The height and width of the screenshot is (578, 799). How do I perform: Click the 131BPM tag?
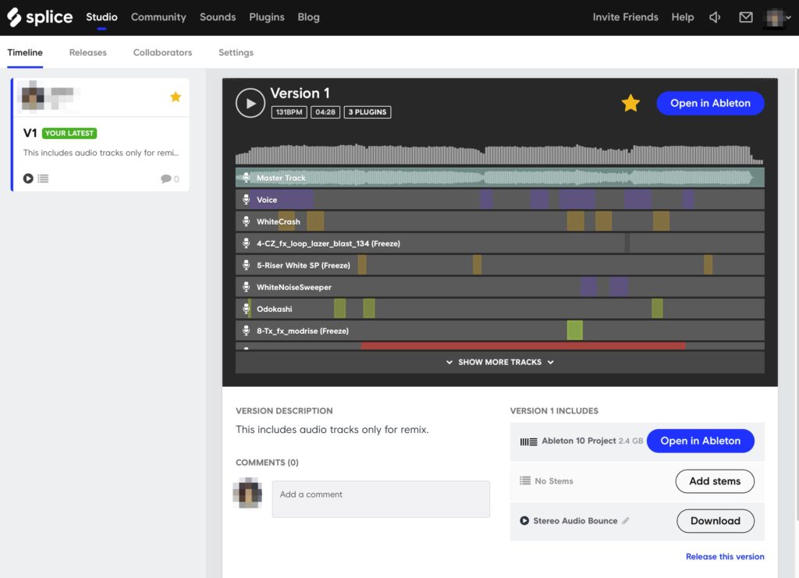[289, 112]
